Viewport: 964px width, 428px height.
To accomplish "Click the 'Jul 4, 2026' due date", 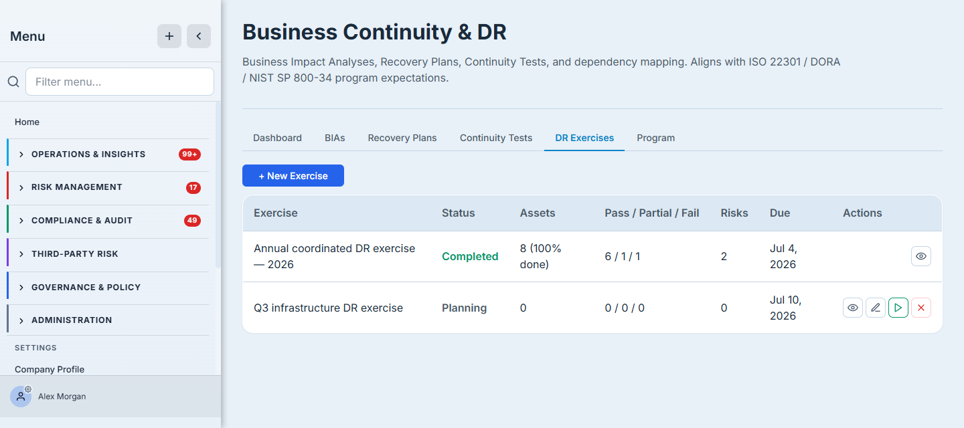I will (783, 256).
